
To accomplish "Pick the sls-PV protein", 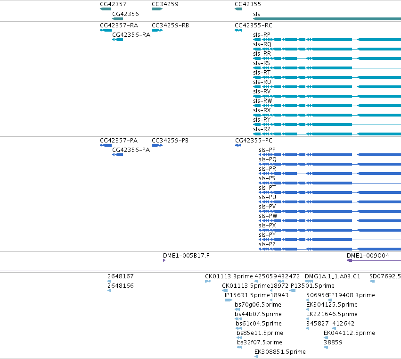I will tap(330, 211).
